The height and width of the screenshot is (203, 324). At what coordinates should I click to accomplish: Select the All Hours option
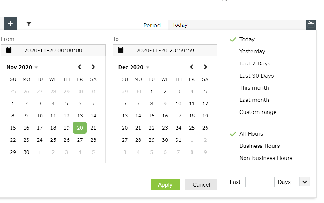click(251, 134)
